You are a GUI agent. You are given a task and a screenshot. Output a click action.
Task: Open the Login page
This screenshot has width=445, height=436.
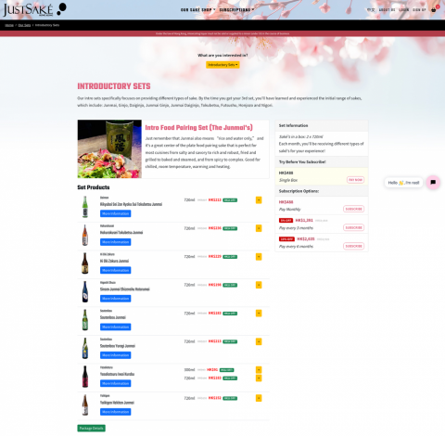pos(404,10)
